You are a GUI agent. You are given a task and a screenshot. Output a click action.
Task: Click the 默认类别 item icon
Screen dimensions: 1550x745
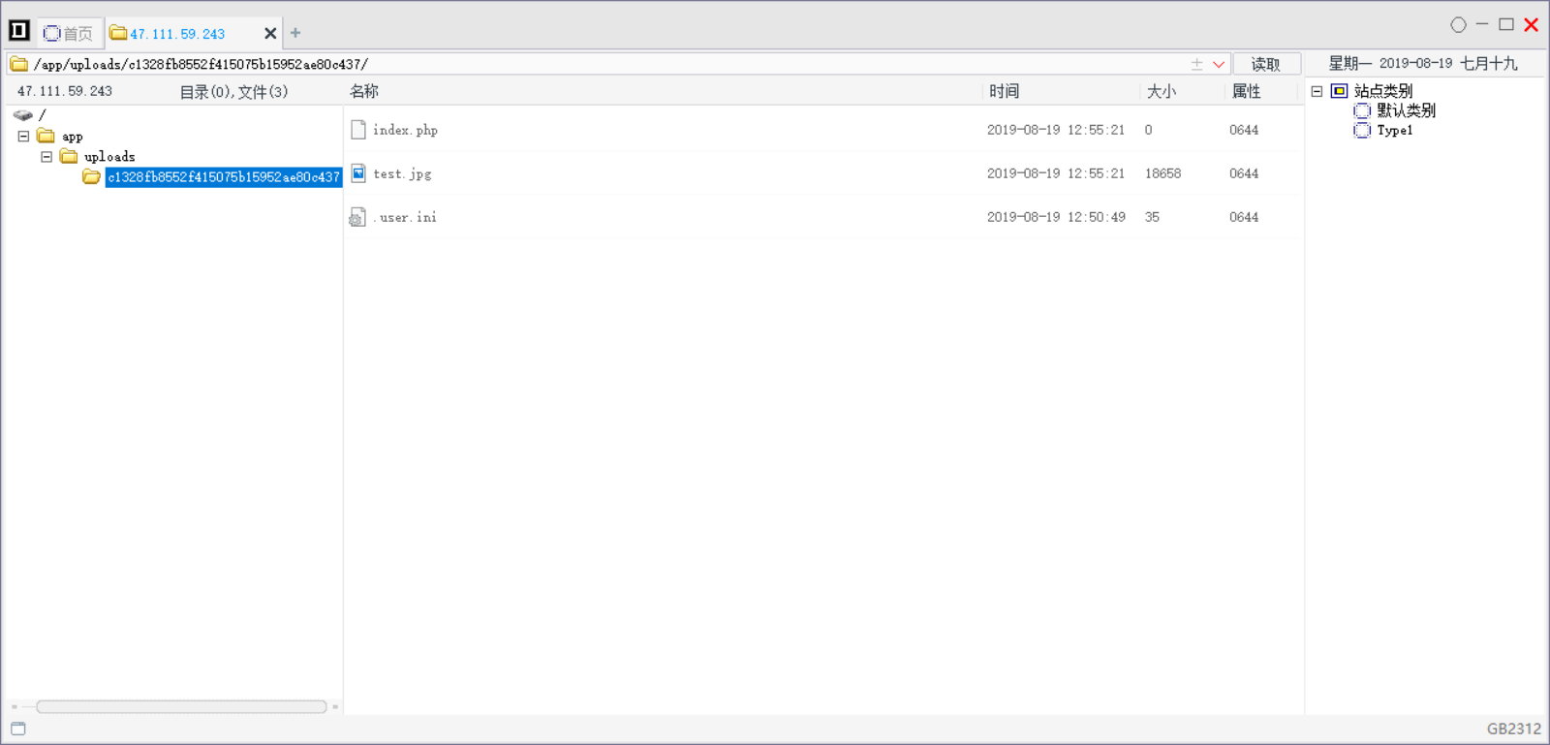1362,110
